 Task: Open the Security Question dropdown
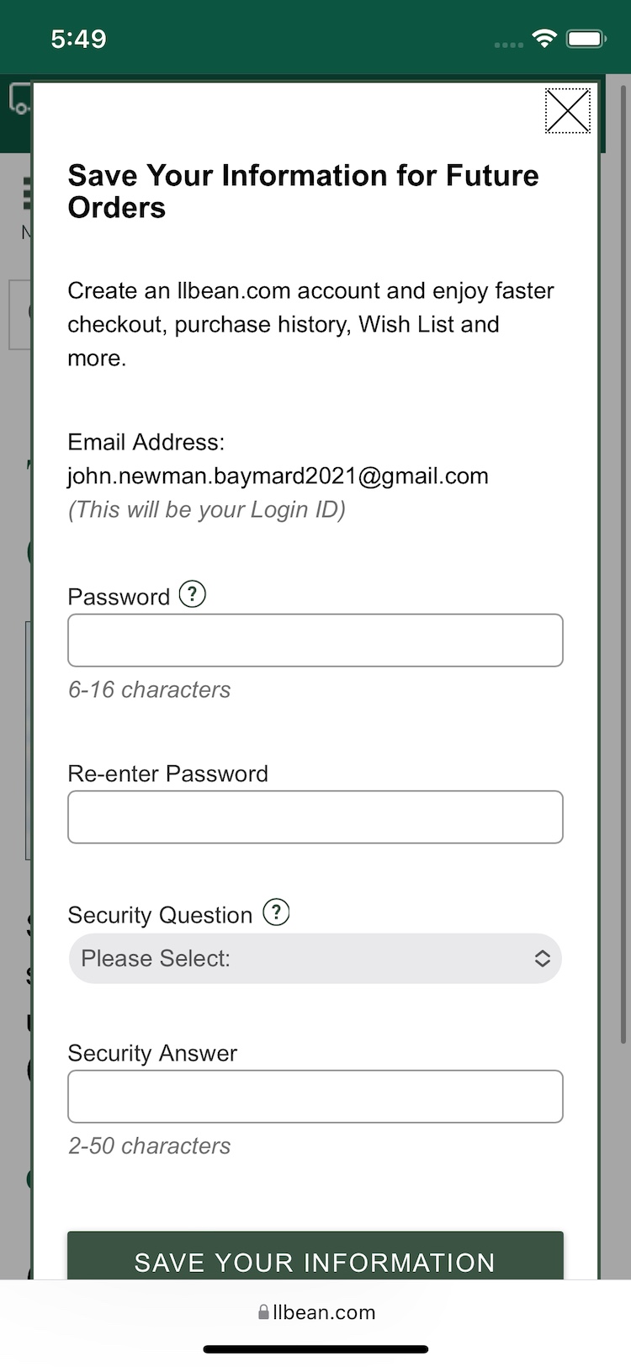[315, 959]
